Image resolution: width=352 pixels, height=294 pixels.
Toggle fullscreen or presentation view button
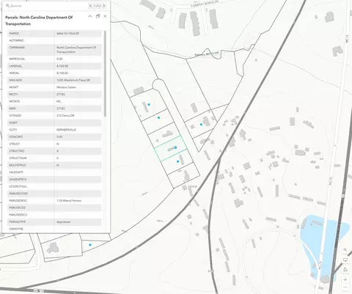(x=345, y=260)
